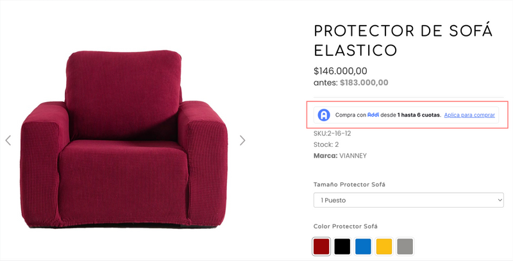Click the Stock: 2 label
The height and width of the screenshot is (261, 513).
[x=326, y=144]
